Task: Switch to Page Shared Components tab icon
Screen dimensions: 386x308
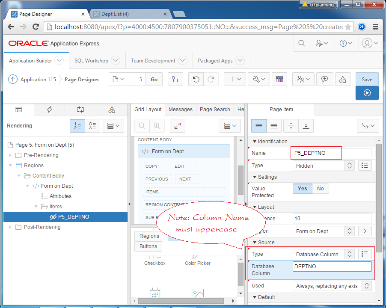Action: [112, 110]
